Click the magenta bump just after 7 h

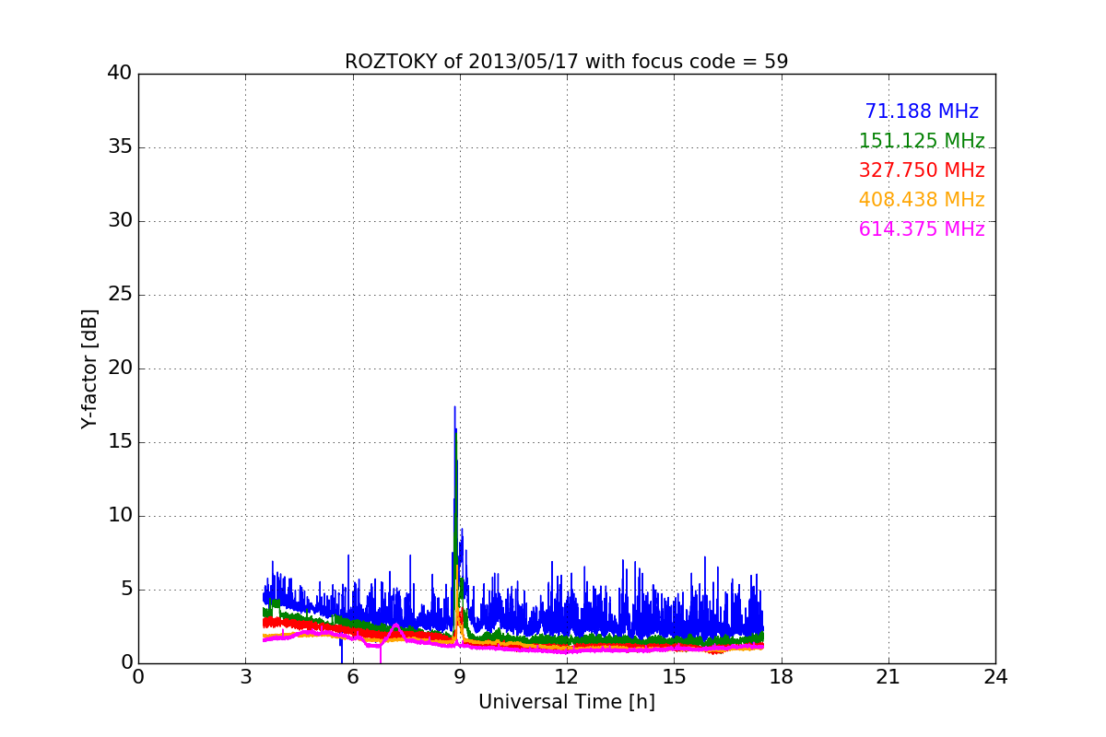(x=396, y=626)
